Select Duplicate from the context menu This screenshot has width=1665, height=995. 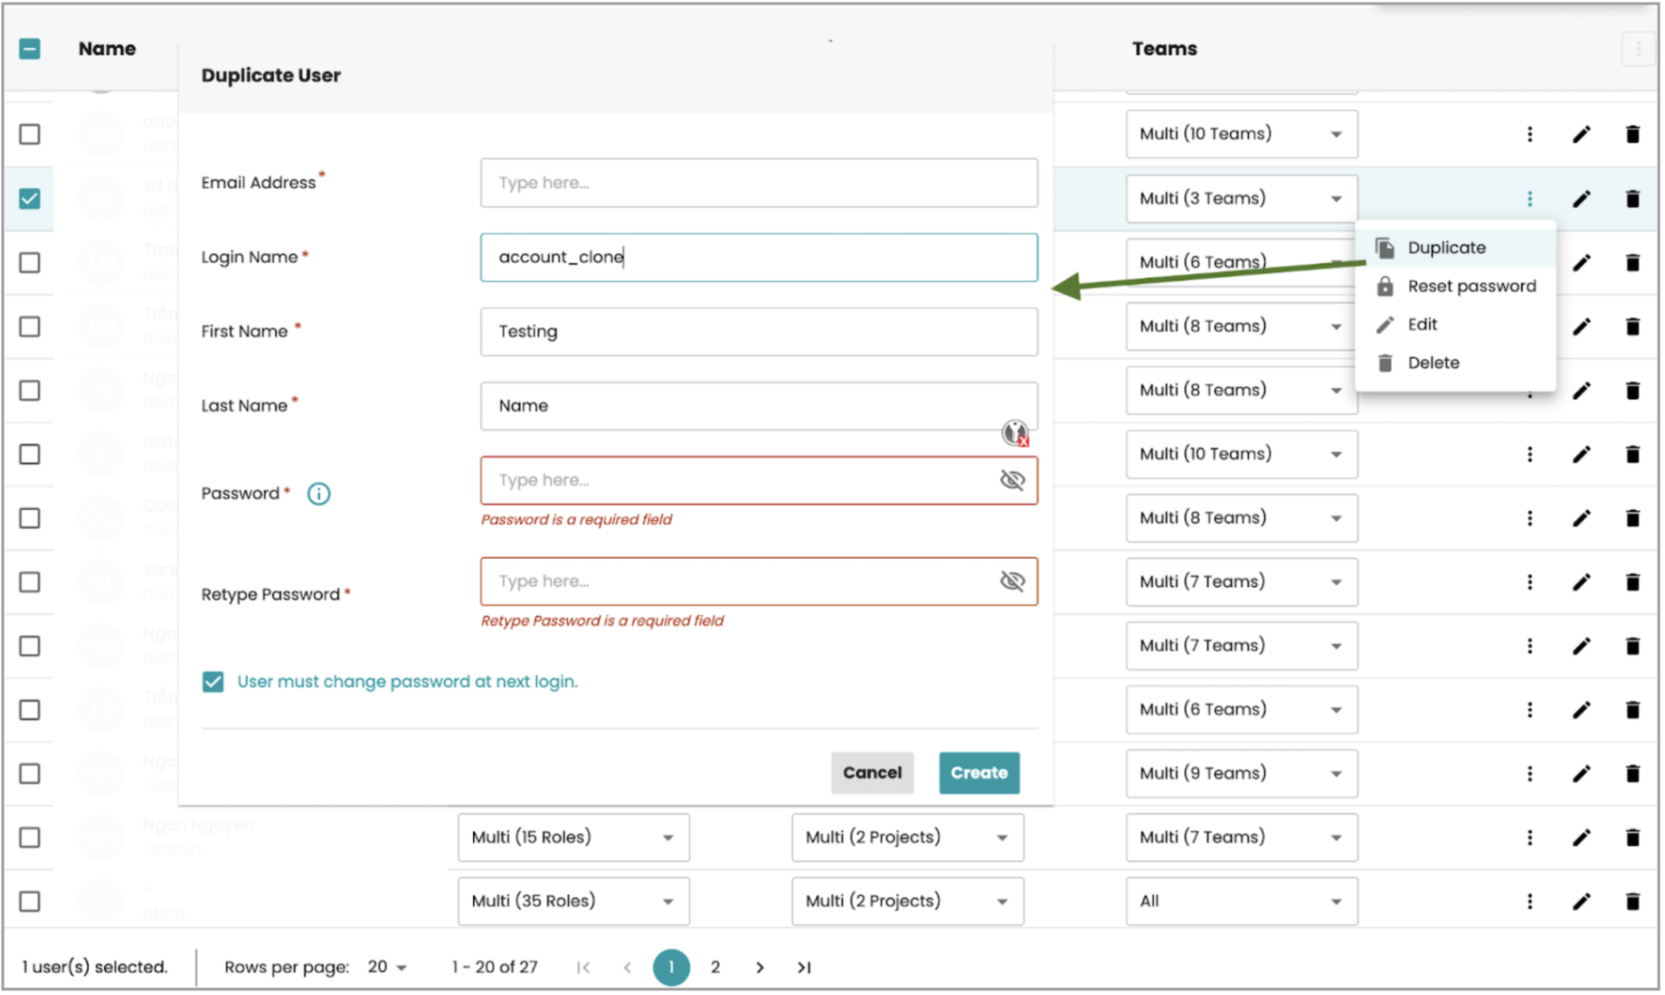coord(1446,248)
